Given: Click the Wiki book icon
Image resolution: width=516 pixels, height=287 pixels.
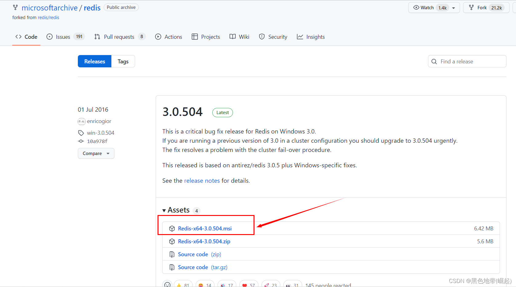Looking at the screenshot, I should 233,37.
